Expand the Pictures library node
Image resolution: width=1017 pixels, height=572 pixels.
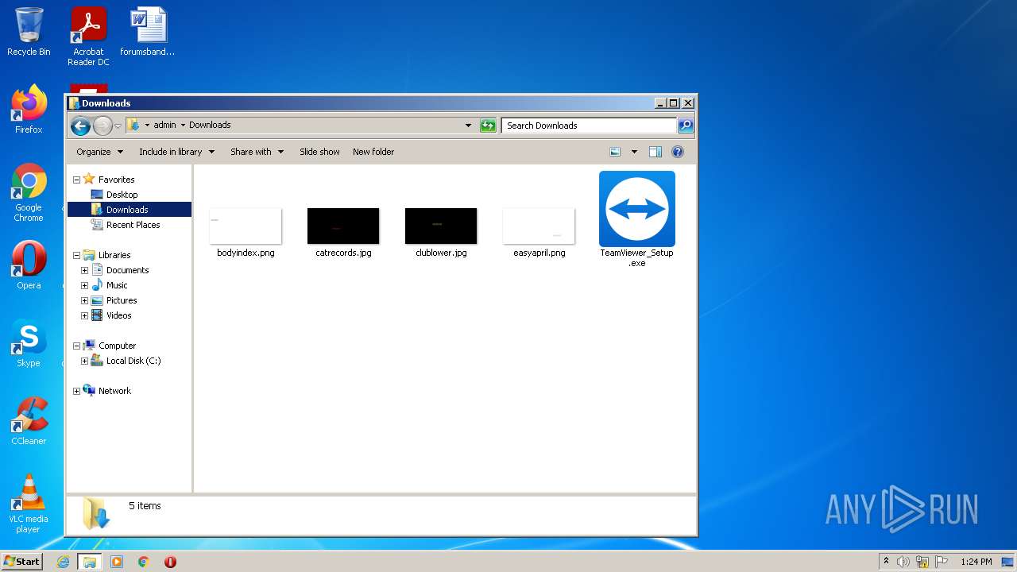(84, 300)
